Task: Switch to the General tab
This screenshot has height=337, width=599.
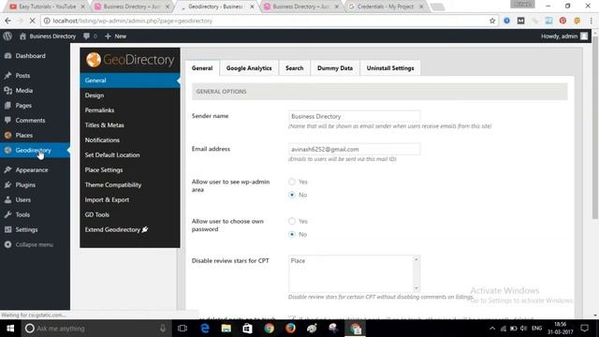Action: (202, 68)
